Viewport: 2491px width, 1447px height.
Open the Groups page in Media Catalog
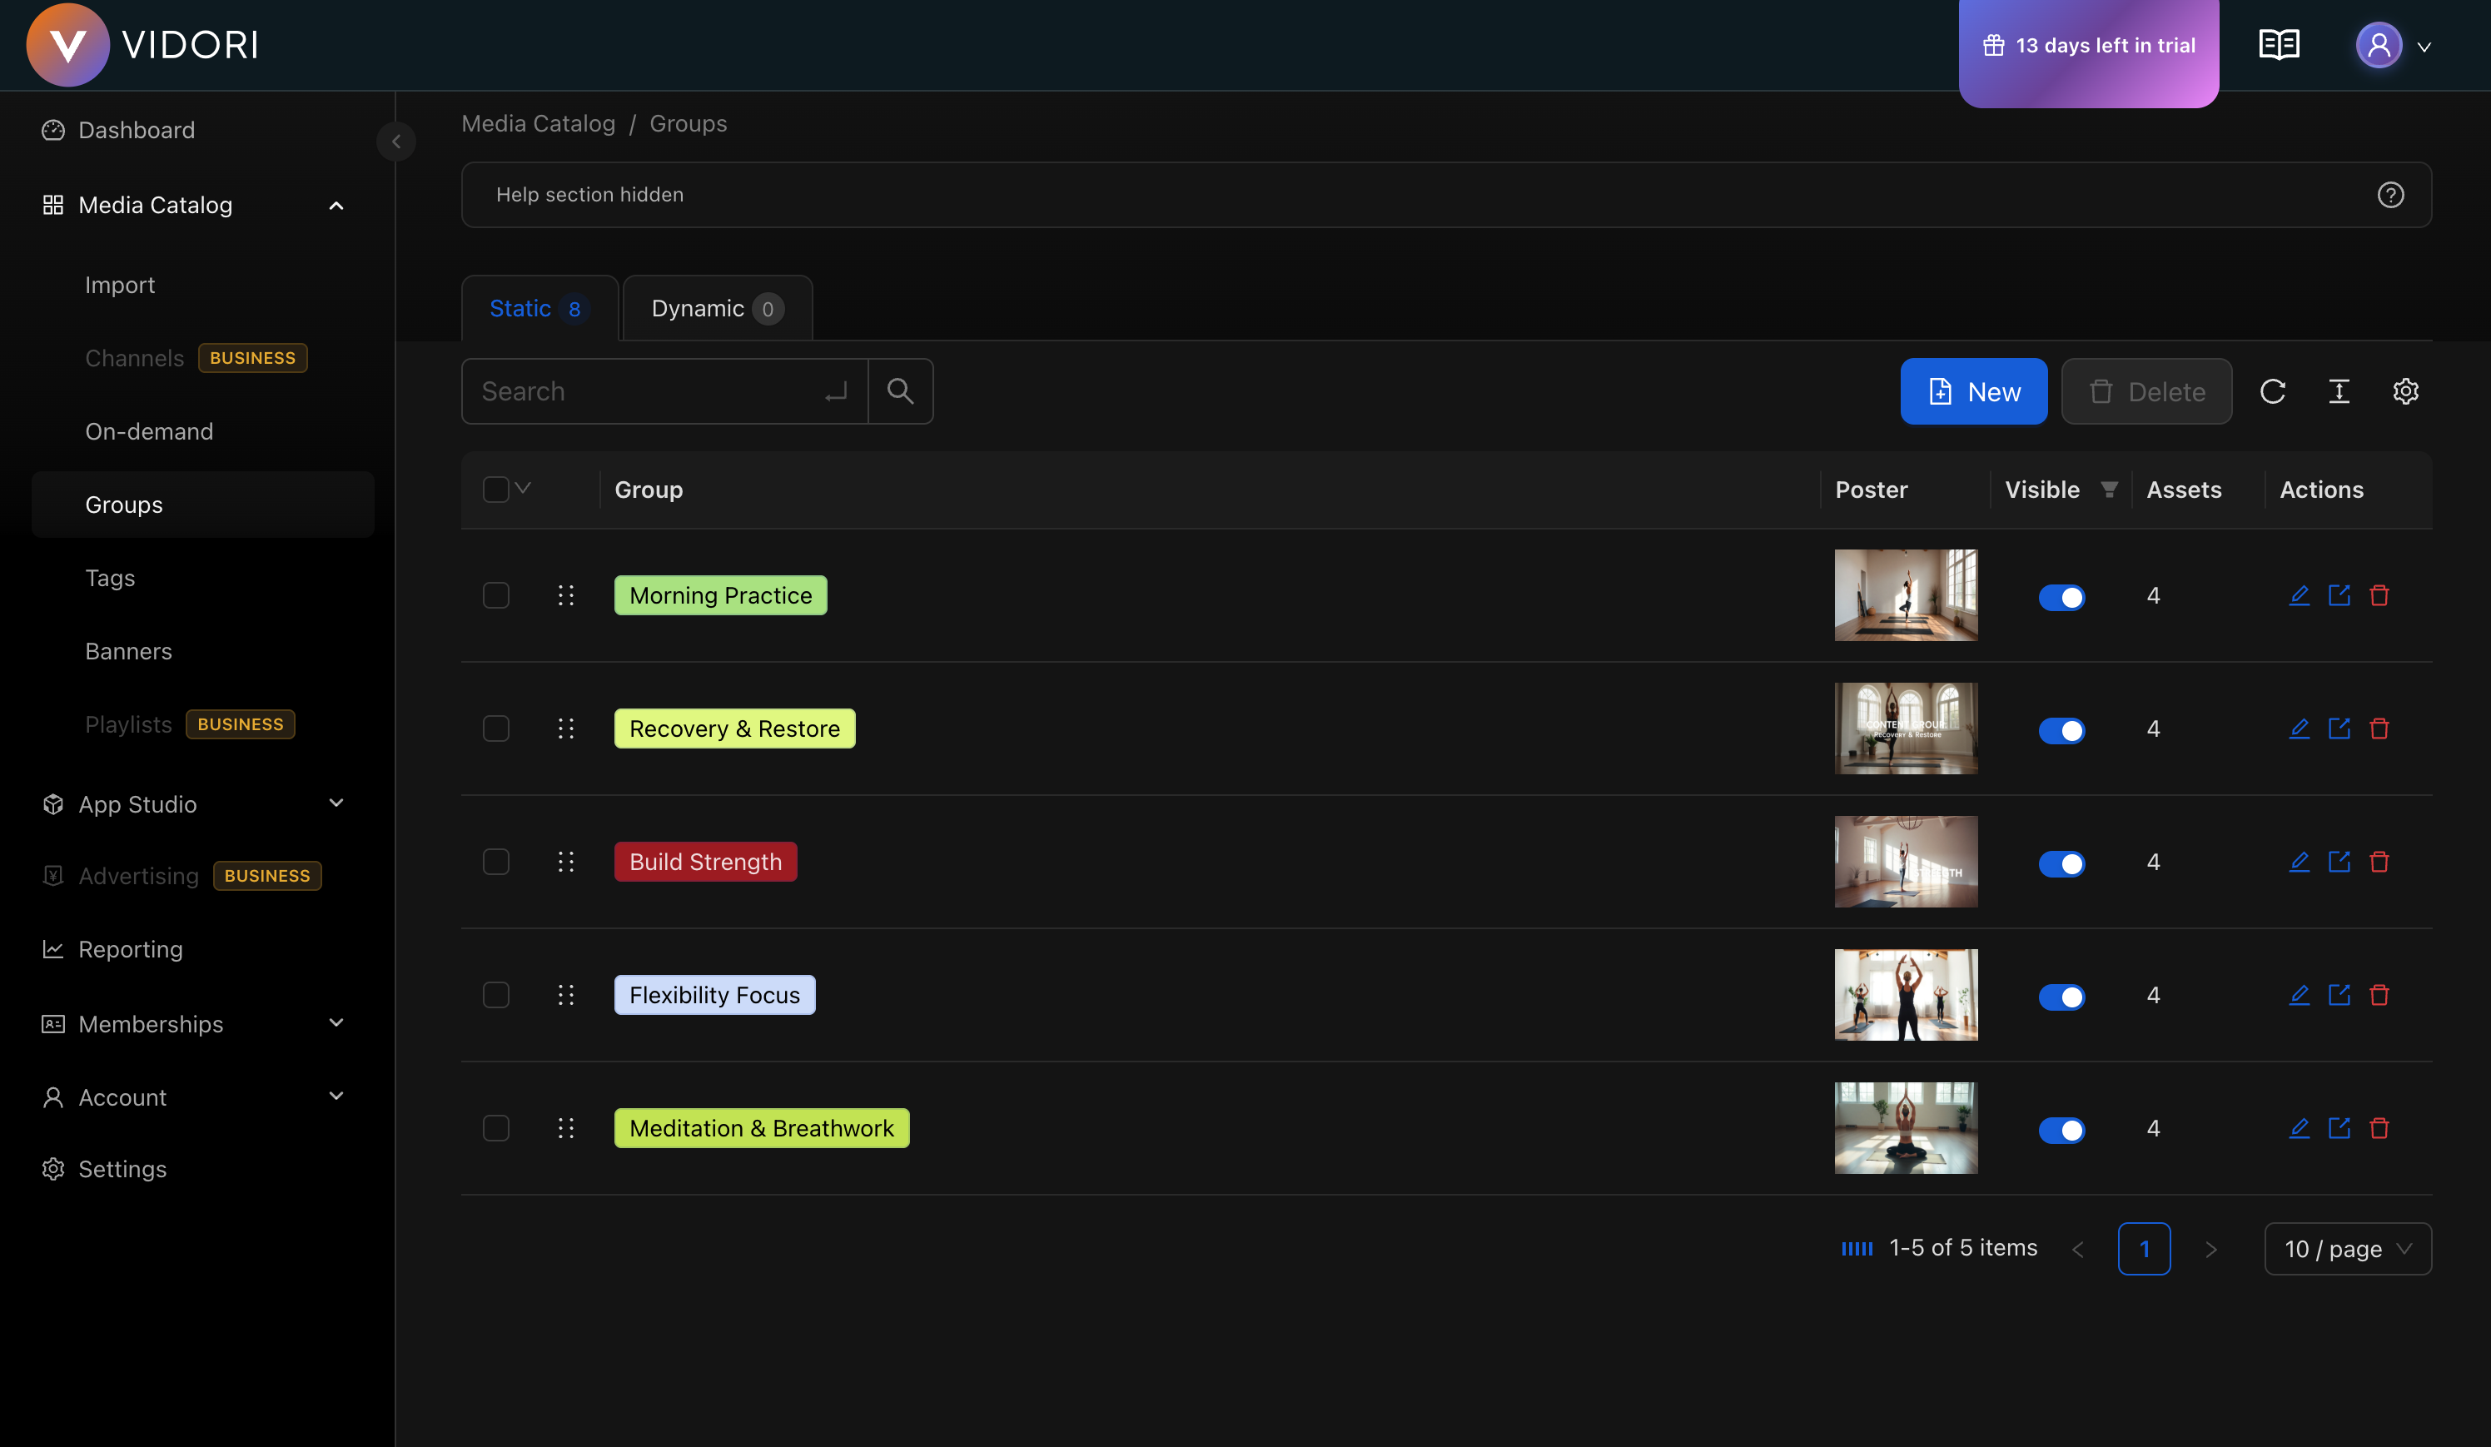point(123,504)
